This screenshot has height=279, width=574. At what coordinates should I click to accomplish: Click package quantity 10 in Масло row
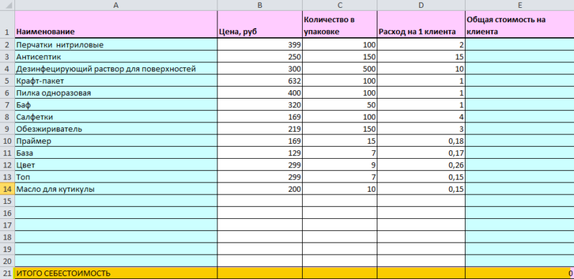pyautogui.click(x=339, y=189)
